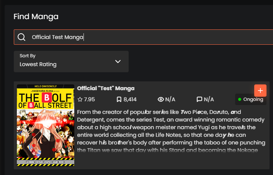
Task: Click the search magnifier icon
Action: point(22,37)
